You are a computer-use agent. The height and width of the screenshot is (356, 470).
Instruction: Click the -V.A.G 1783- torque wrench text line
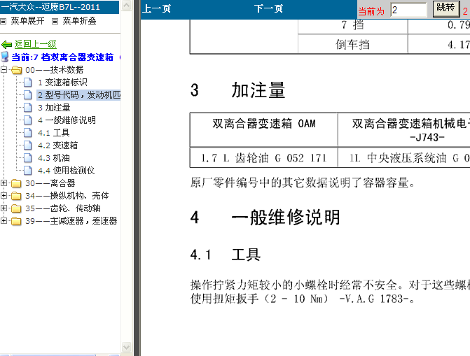pyautogui.click(x=303, y=299)
